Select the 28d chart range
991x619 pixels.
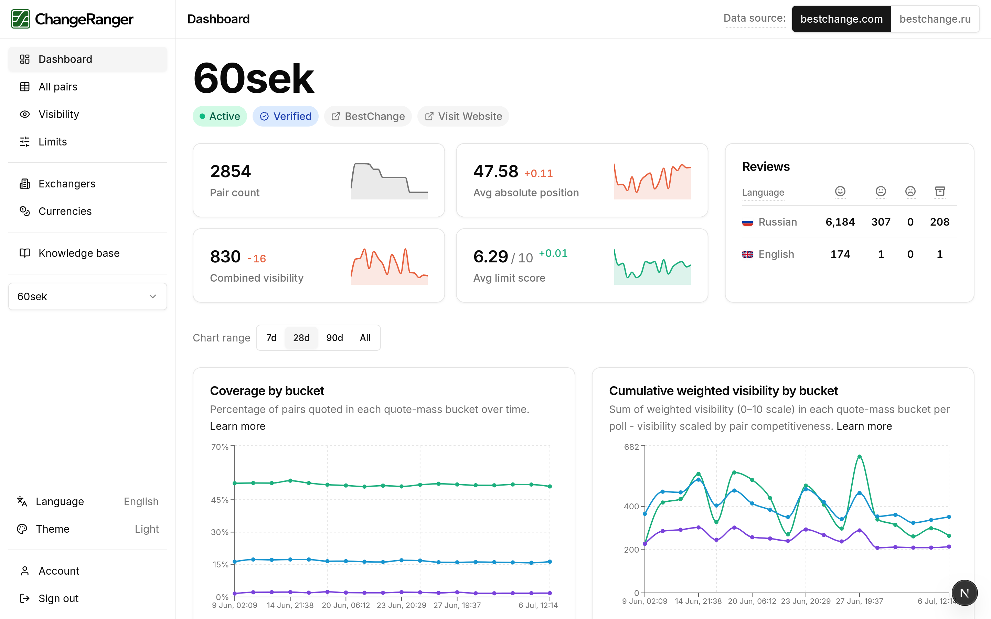tap(301, 338)
